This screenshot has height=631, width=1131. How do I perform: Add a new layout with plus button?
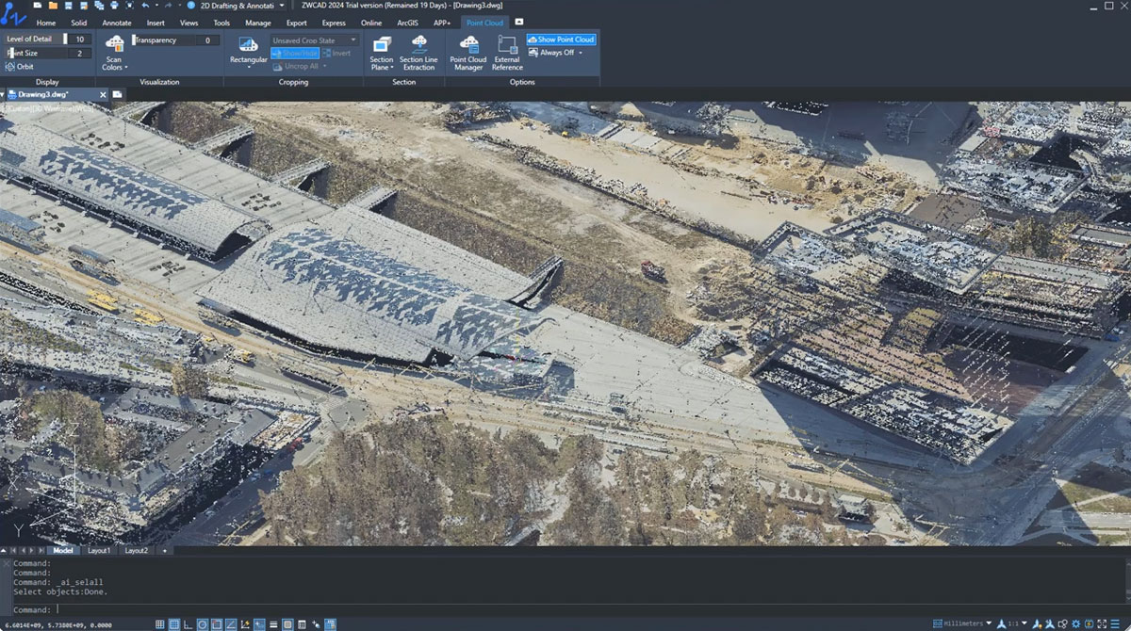(x=165, y=551)
